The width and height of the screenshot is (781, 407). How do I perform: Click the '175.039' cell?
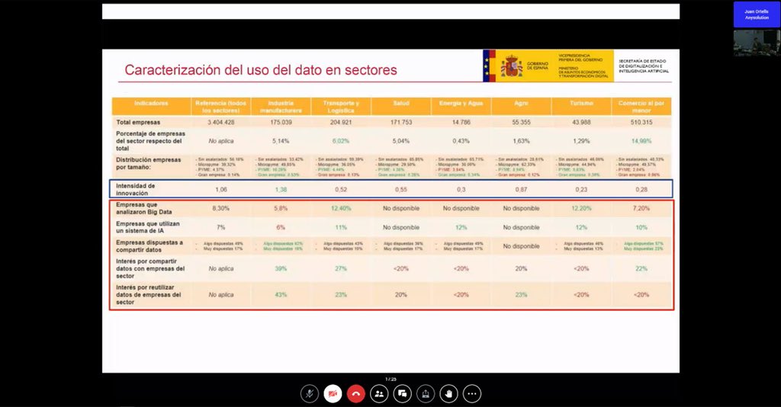click(281, 123)
